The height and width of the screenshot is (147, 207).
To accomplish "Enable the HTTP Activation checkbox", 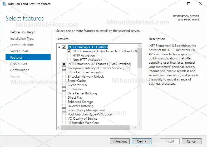I will point(69,55).
